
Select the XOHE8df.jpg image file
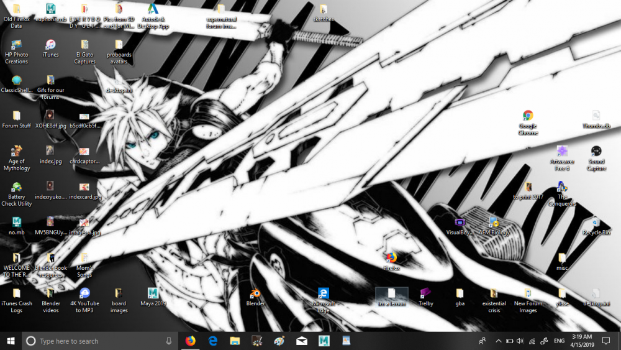51,119
